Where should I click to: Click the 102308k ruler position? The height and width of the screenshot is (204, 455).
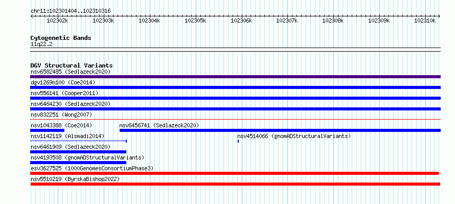tap(333, 20)
